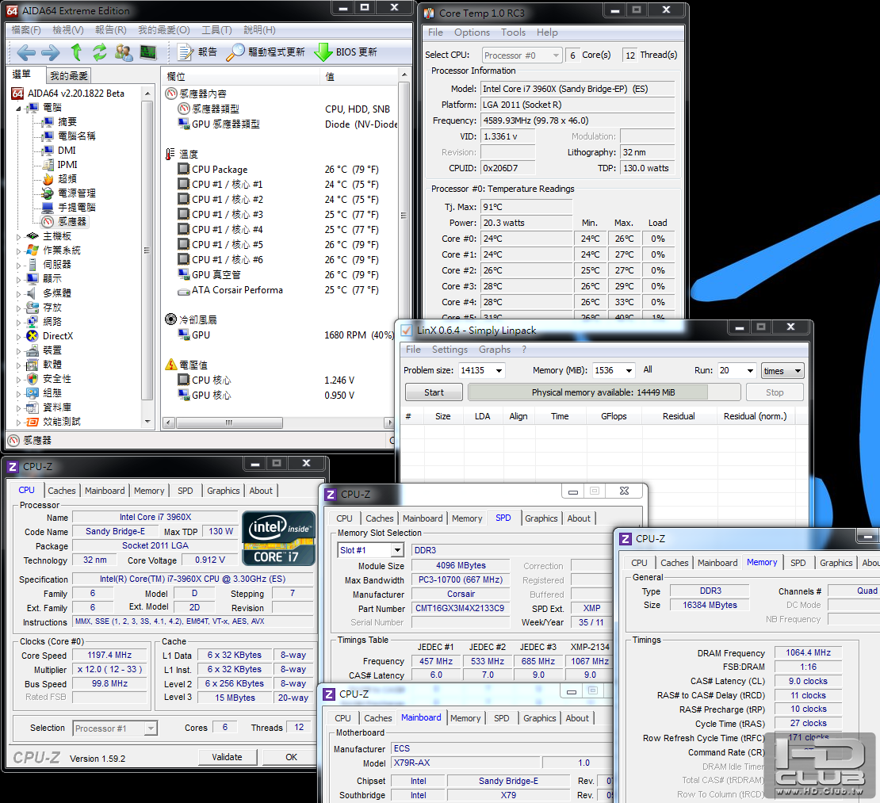Open the Problem size dropdown in LinX
The height and width of the screenshot is (803, 880).
pyautogui.click(x=499, y=371)
